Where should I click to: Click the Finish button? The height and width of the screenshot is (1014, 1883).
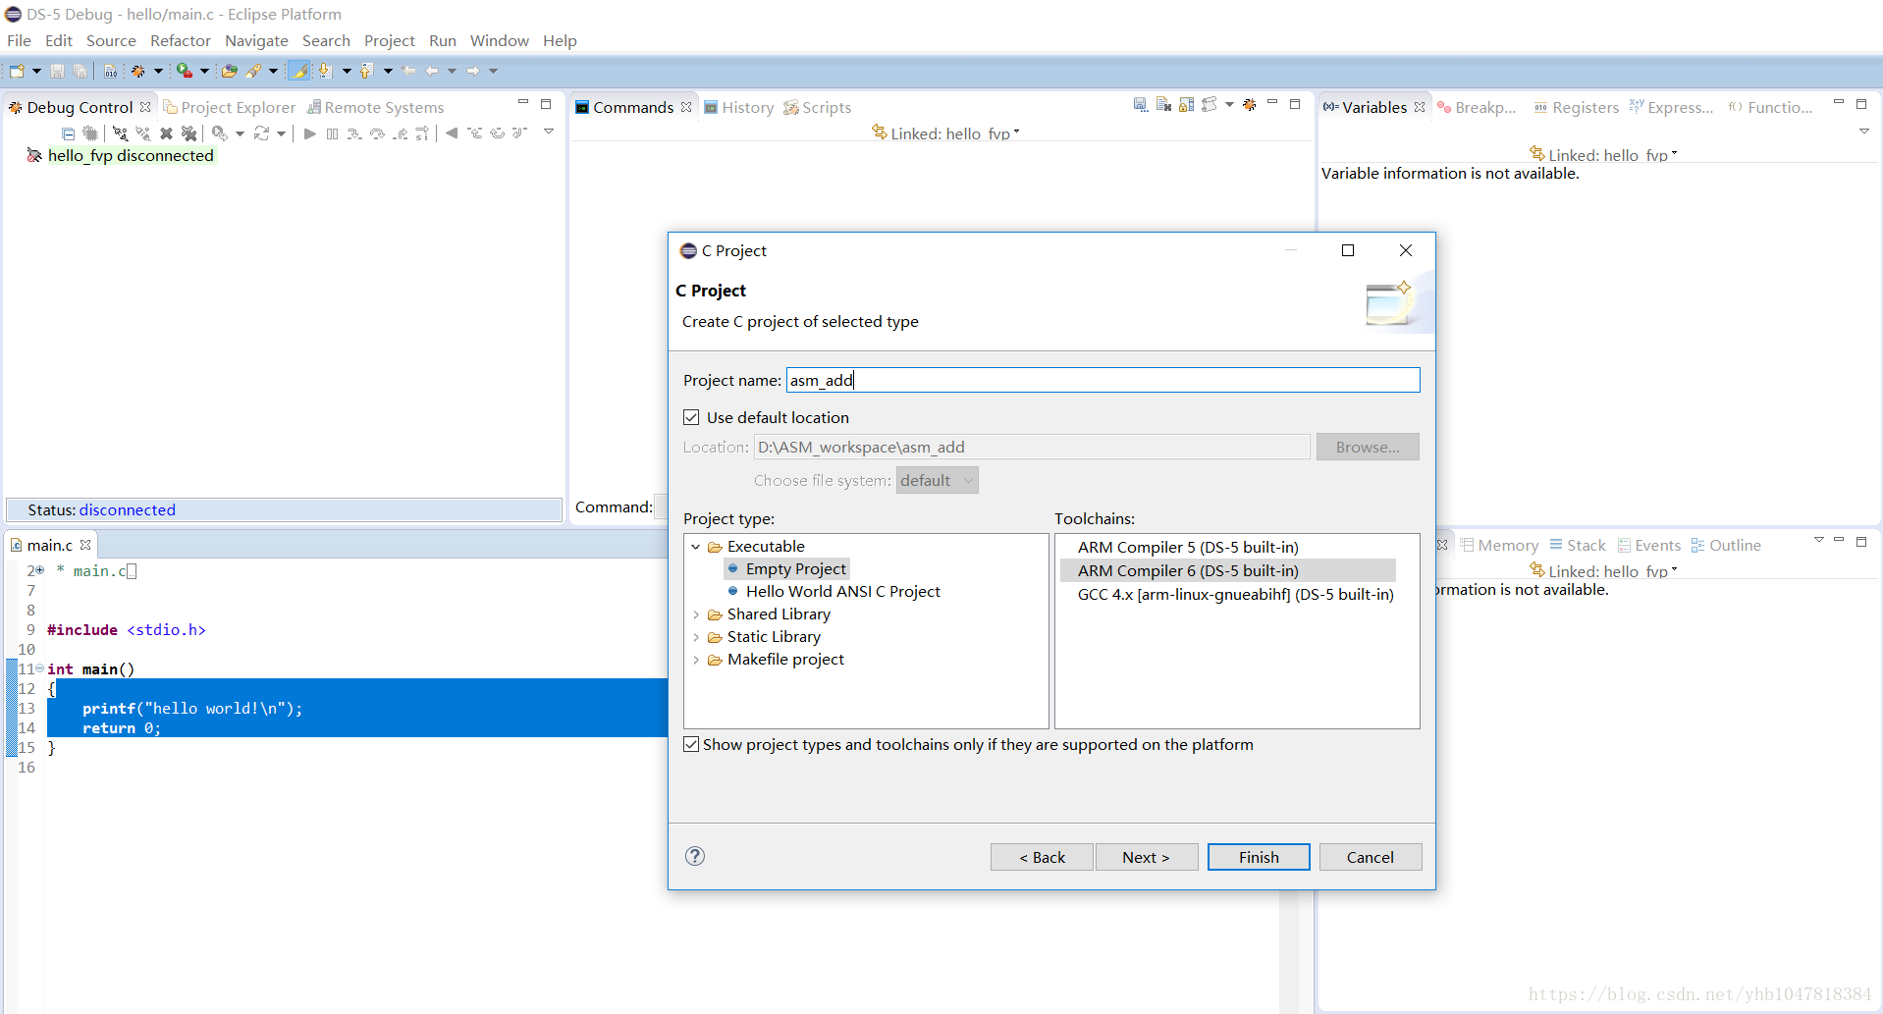pyautogui.click(x=1259, y=857)
